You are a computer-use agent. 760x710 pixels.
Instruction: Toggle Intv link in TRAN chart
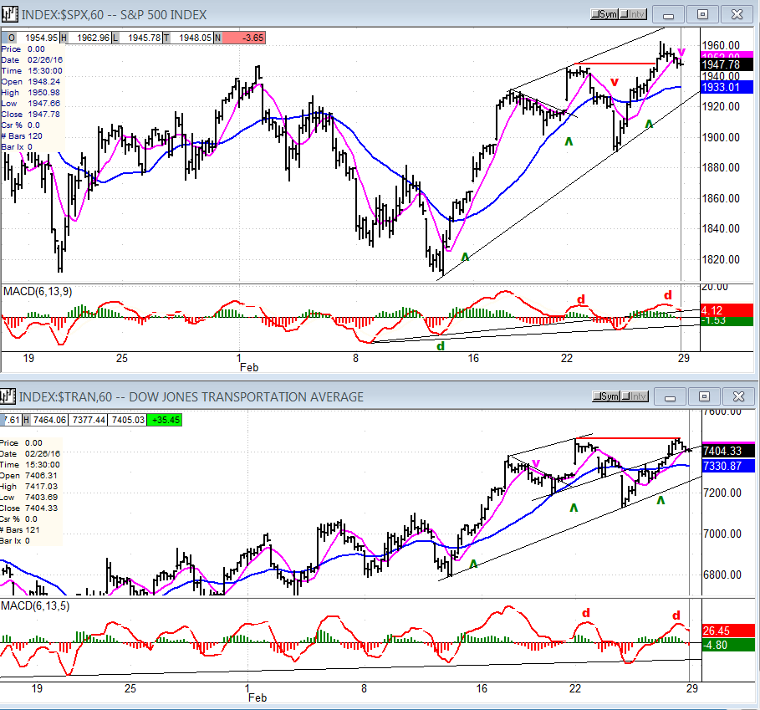click(635, 396)
